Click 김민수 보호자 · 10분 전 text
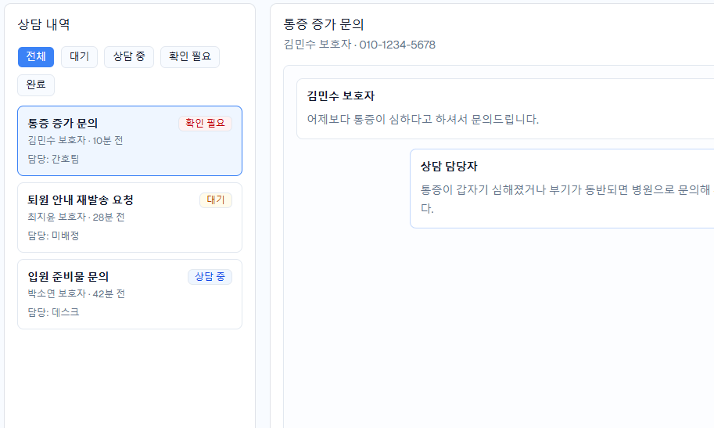This screenshot has width=714, height=428. 75,140
